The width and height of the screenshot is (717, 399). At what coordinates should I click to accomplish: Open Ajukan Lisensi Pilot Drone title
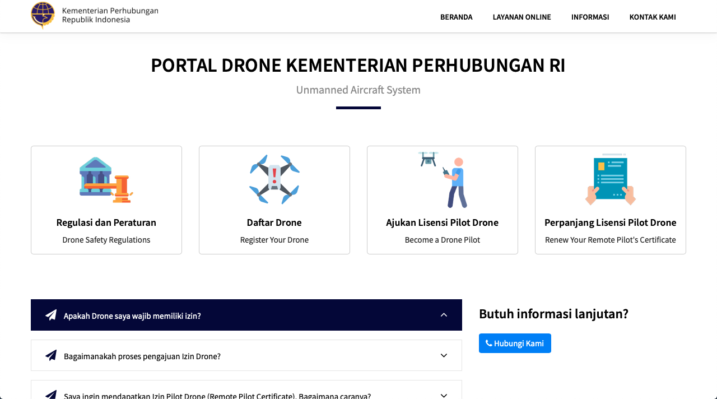(x=443, y=222)
